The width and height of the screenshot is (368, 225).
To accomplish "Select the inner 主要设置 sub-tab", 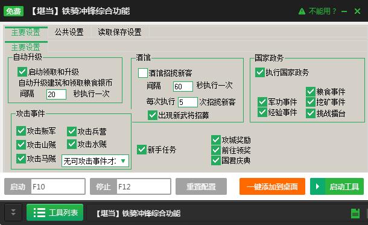I will coord(26,47).
